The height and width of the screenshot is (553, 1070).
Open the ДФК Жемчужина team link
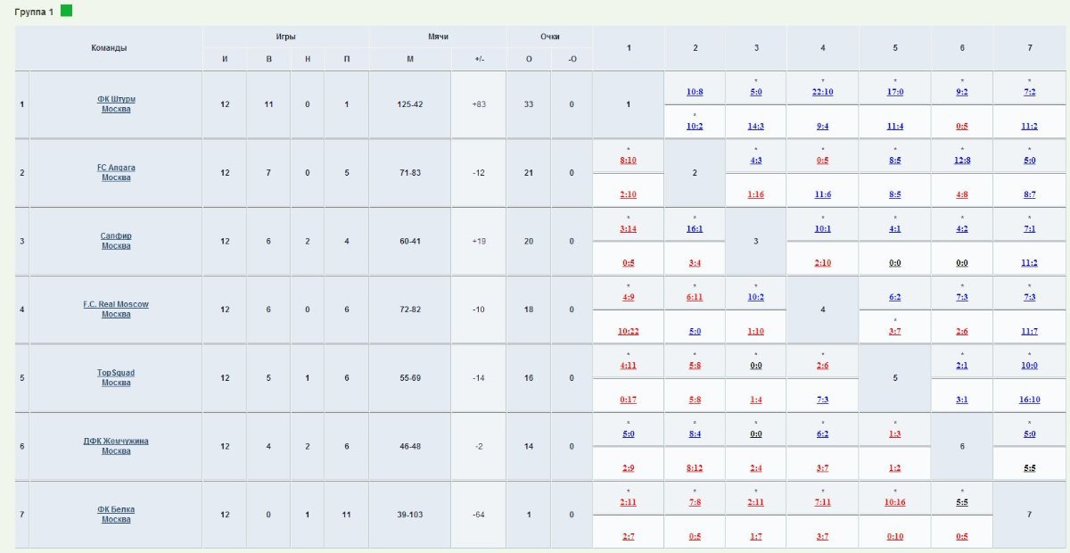click(116, 441)
